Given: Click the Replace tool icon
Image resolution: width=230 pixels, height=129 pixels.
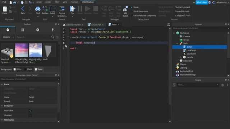Looking at the screenshot, I should click(x=45, y=9).
